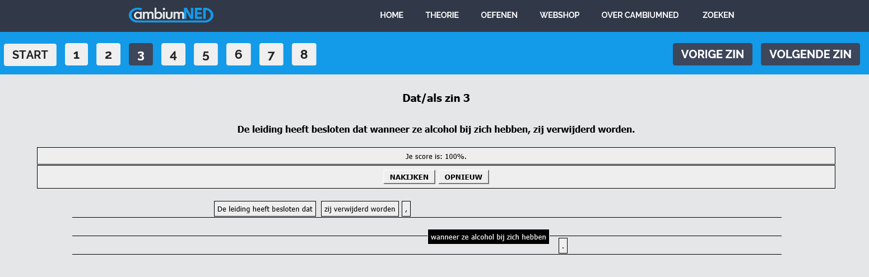The height and width of the screenshot is (277, 869).
Task: Open the THEORIE menu
Action: (442, 15)
